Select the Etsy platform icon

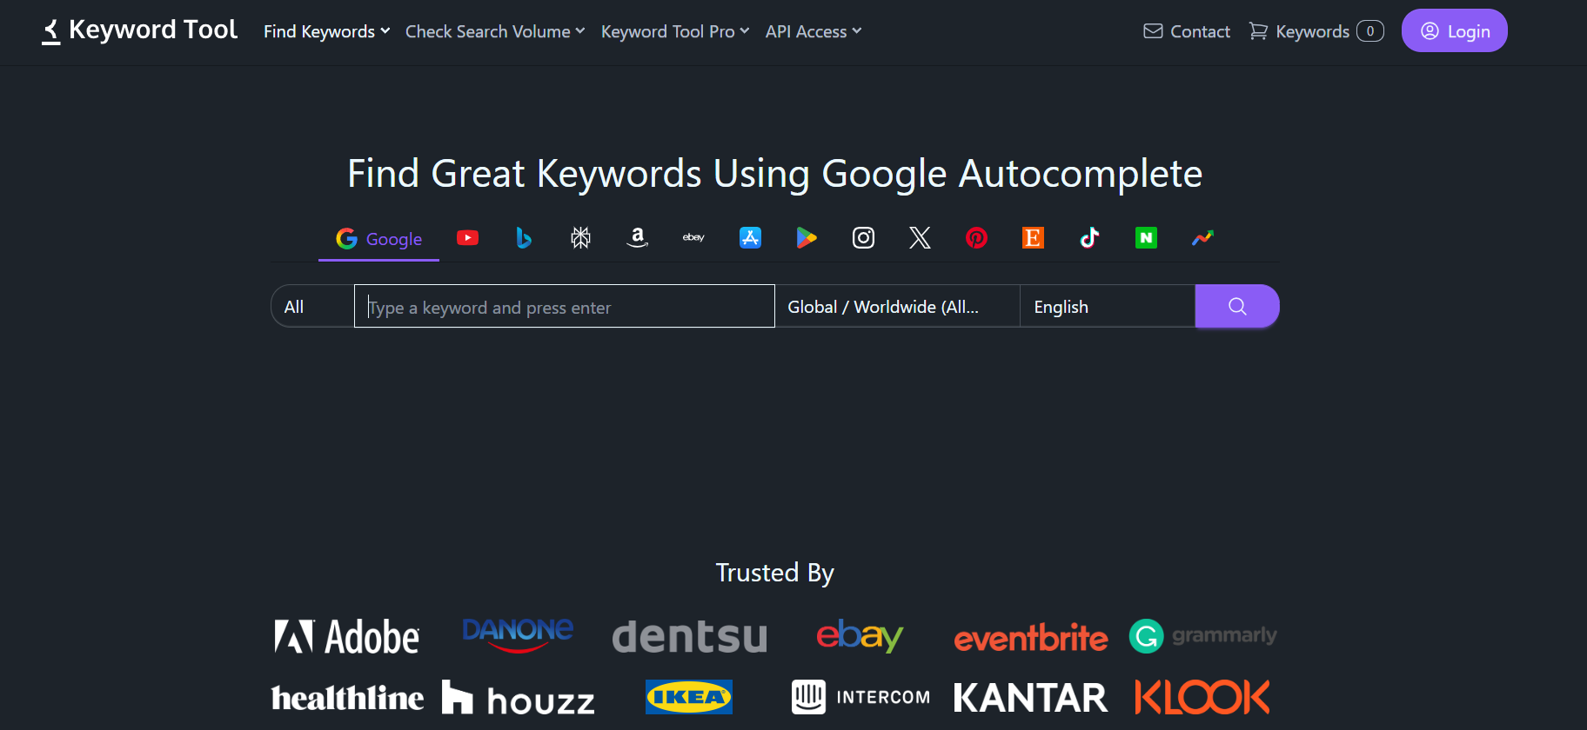[1033, 238]
